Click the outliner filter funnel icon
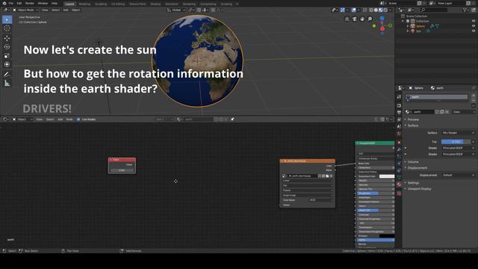Viewport: 478px width, 269px height. [465, 10]
